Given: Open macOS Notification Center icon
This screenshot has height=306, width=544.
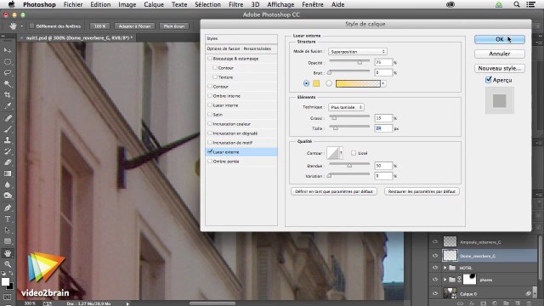Looking at the screenshot, I should coord(530,4).
